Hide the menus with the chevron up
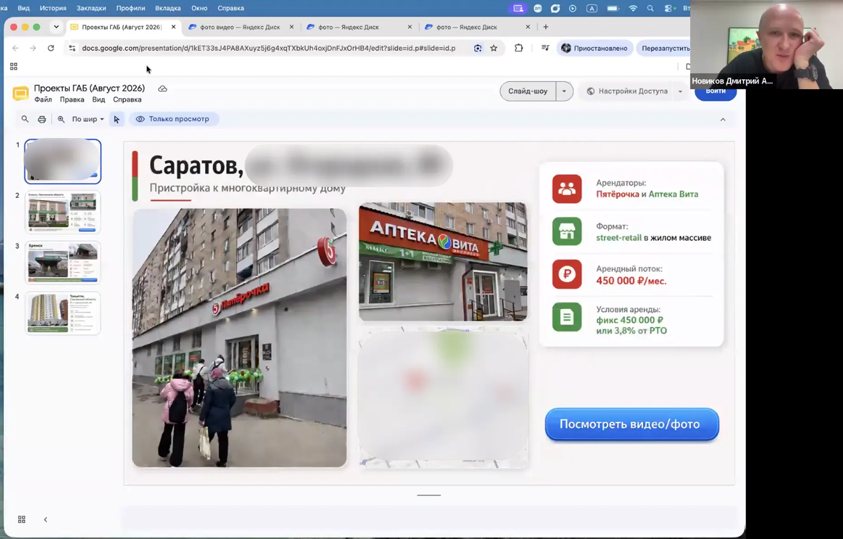The width and height of the screenshot is (843, 539). (723, 119)
